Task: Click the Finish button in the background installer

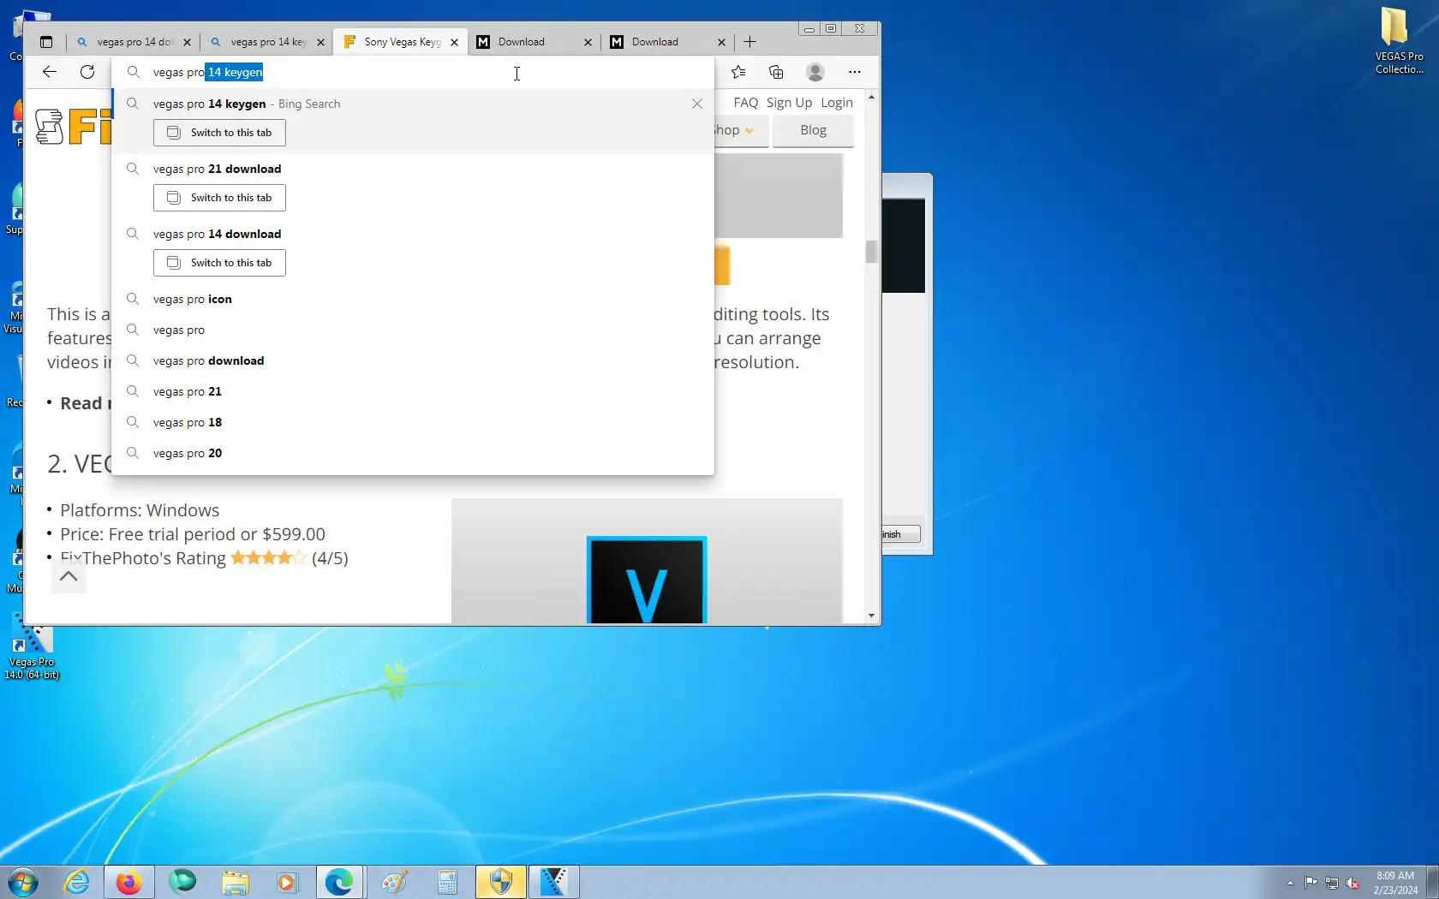Action: [901, 534]
